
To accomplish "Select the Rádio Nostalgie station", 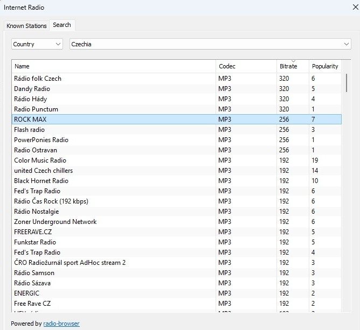I will tap(177, 212).
